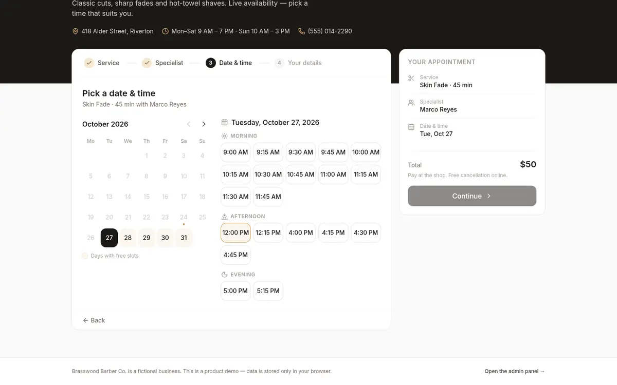Click the Days with free slots legend

110,256
